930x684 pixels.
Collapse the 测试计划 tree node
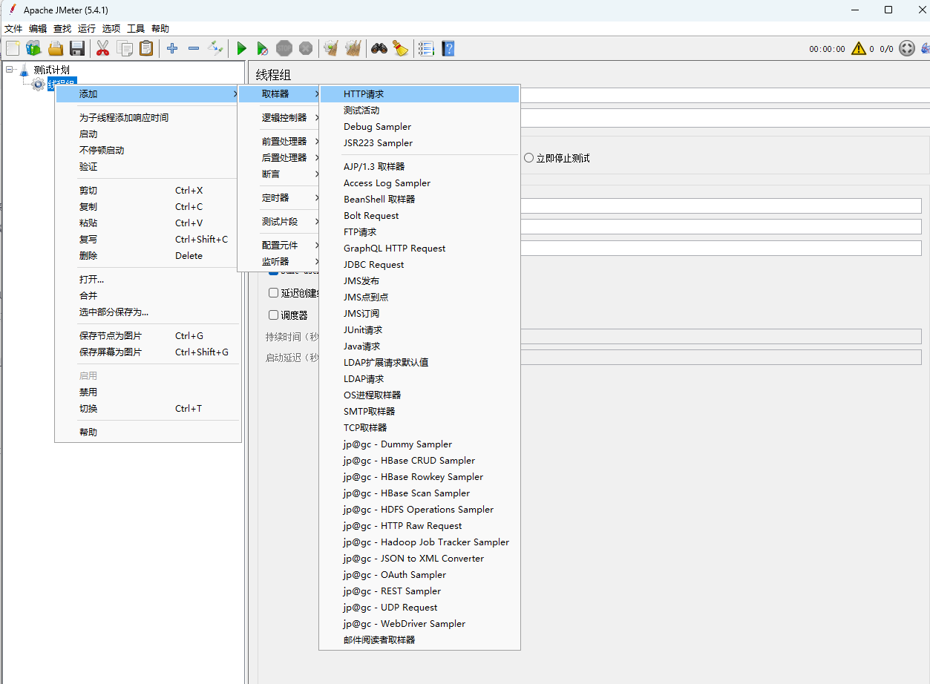coord(10,70)
